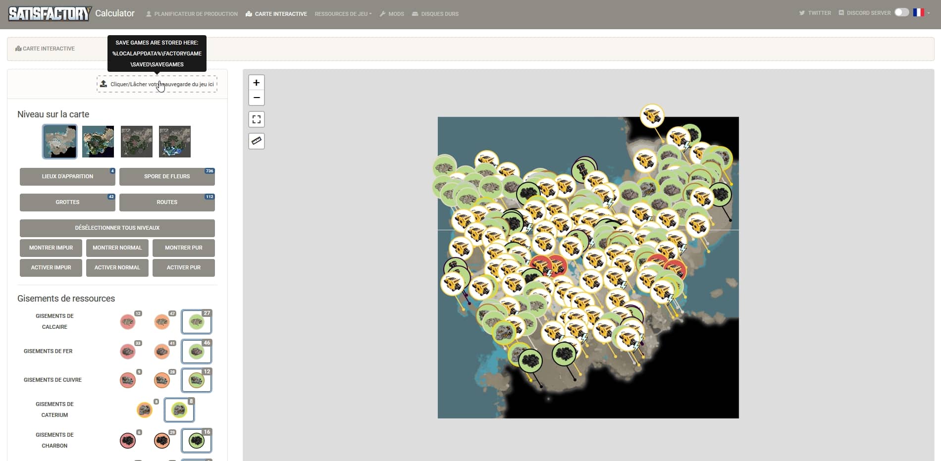This screenshot has height=461, width=941.
Task: Toggle normal iron nodes
Action: pyautogui.click(x=162, y=352)
